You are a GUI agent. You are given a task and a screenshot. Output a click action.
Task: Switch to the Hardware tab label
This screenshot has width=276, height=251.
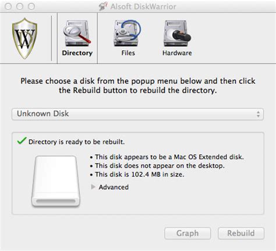(x=177, y=53)
